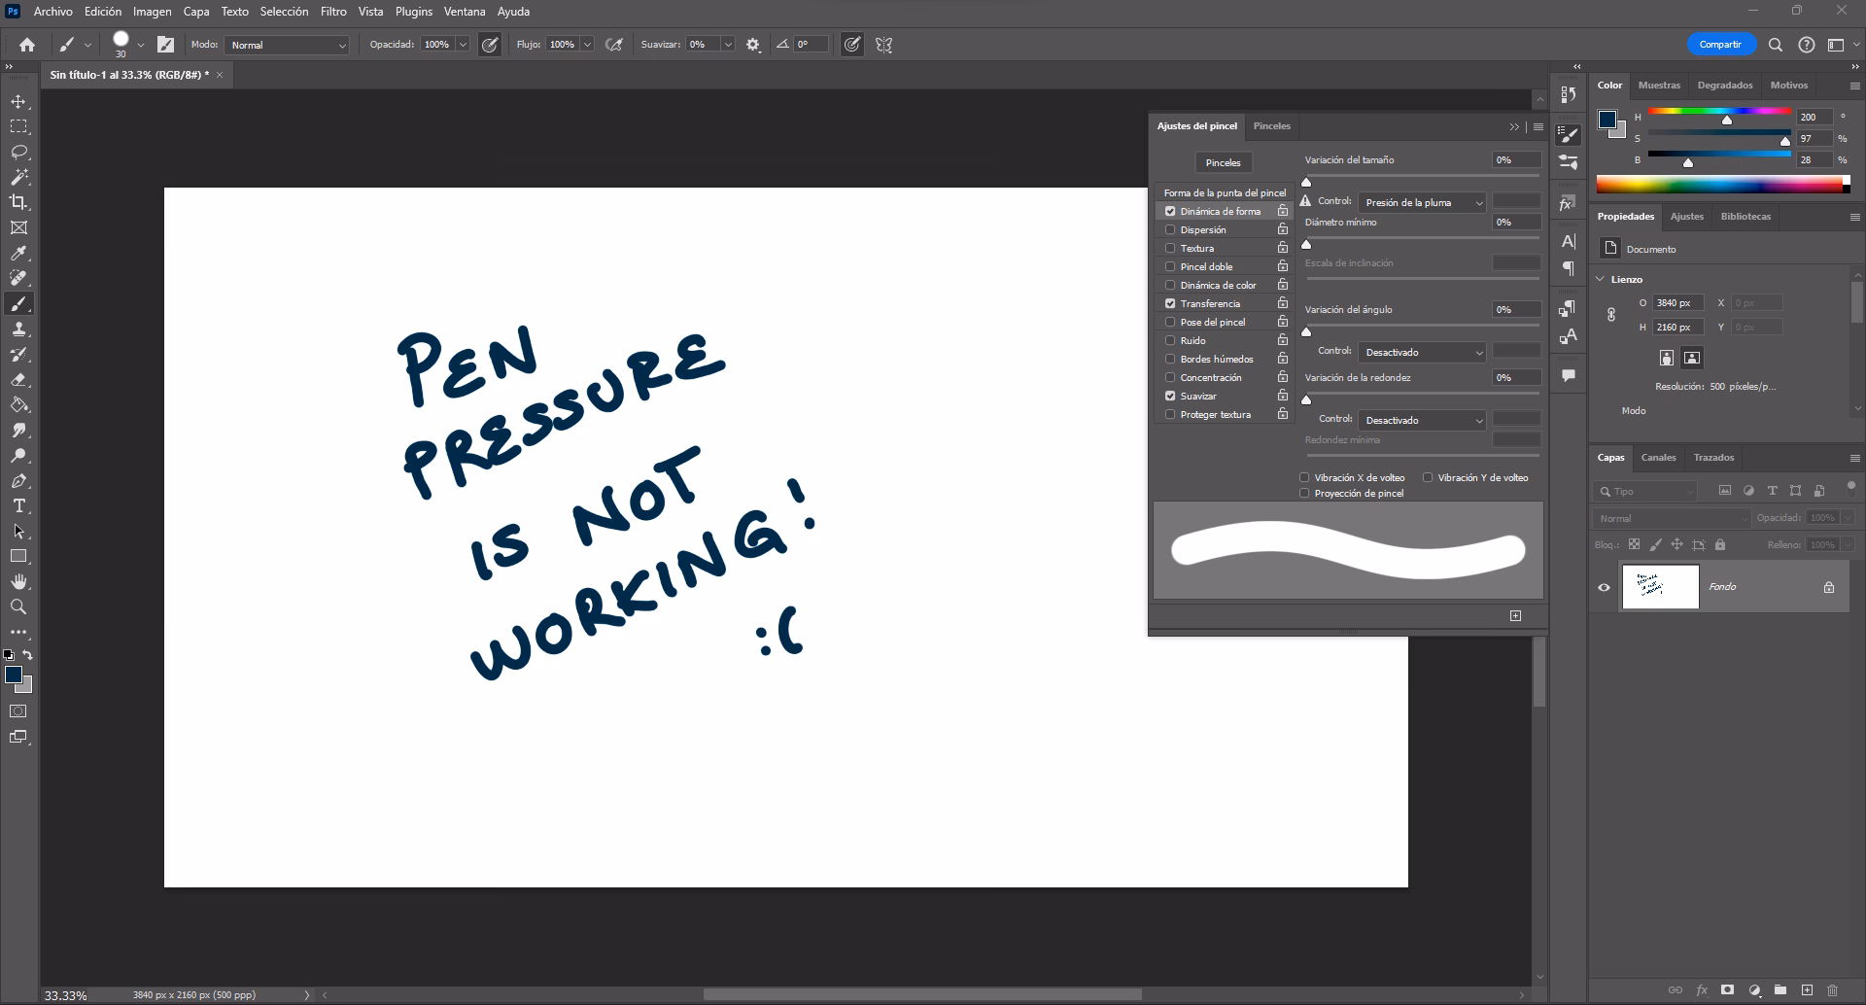Enable the Dispersión brush option
This screenshot has height=1005, width=1866.
tap(1169, 229)
